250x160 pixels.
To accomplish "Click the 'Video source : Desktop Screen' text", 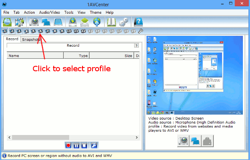I will point(176,118).
